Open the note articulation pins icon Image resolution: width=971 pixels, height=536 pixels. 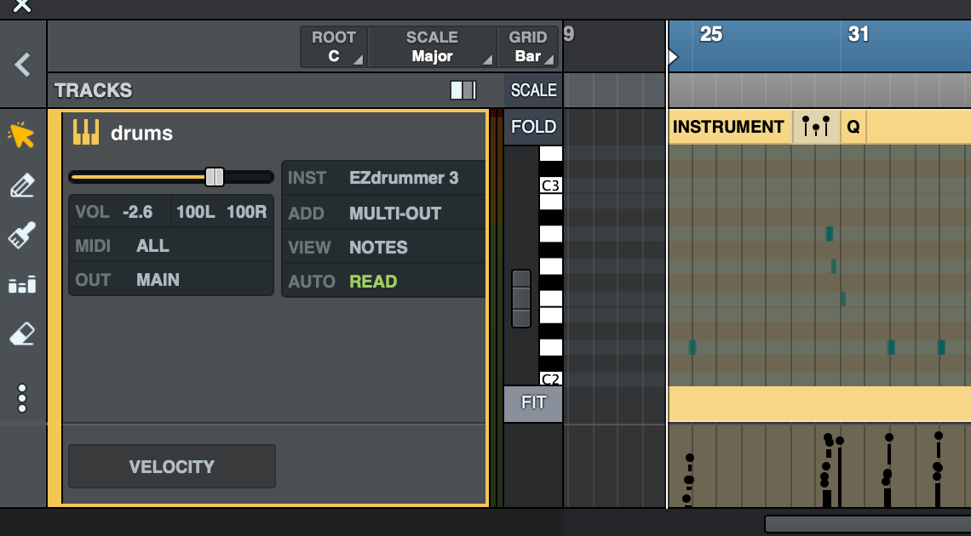[x=816, y=126]
